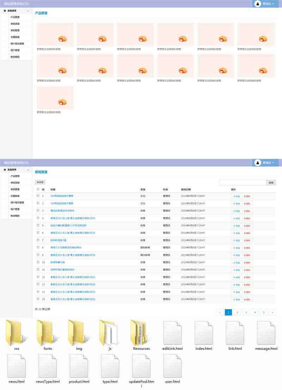Open the css folder
The height and width of the screenshot is (390, 282).
click(17, 333)
